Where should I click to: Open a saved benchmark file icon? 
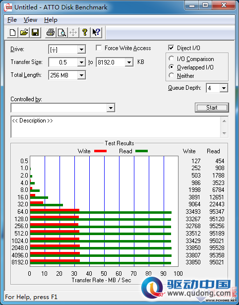(x=24, y=32)
